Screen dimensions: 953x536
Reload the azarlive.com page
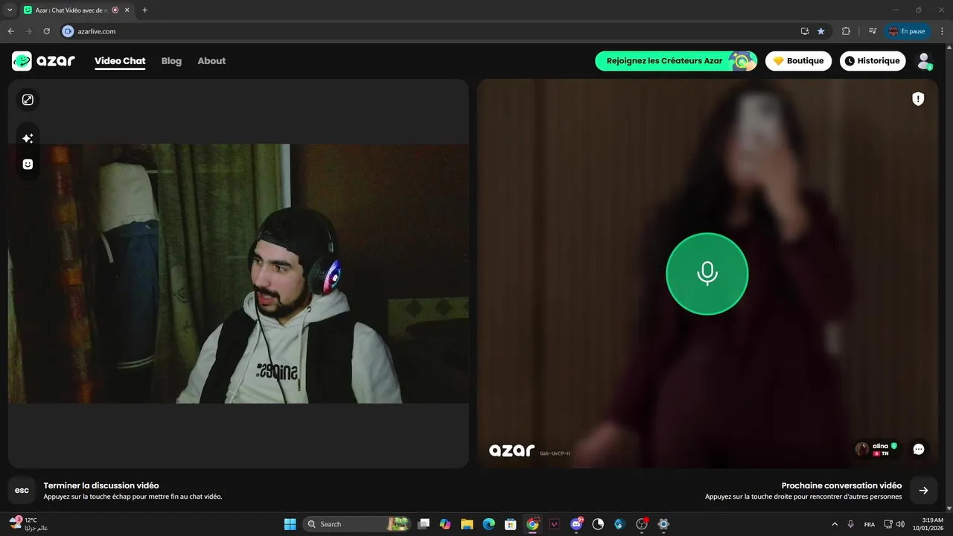[x=46, y=31]
